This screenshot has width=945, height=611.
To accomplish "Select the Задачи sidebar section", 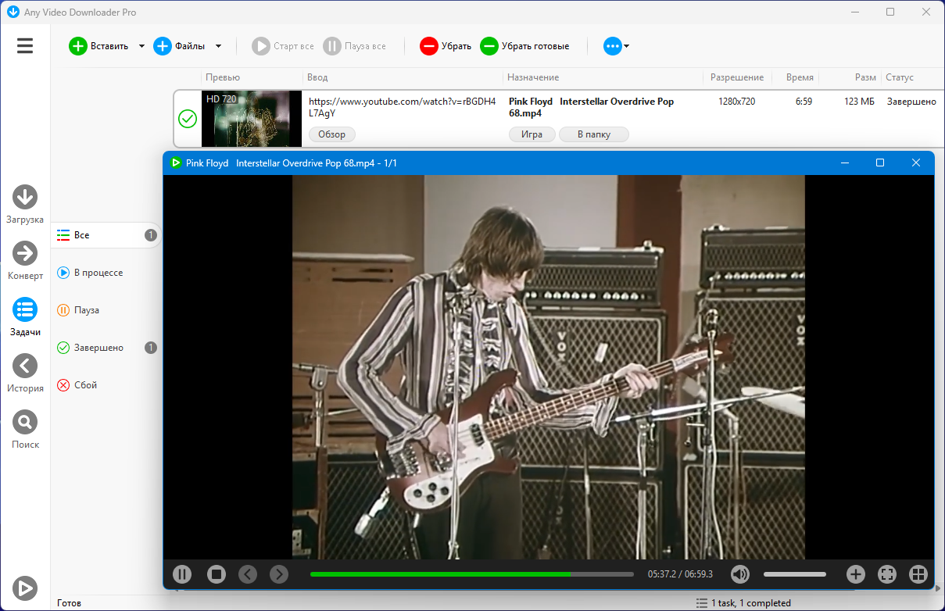I will pyautogui.click(x=25, y=317).
